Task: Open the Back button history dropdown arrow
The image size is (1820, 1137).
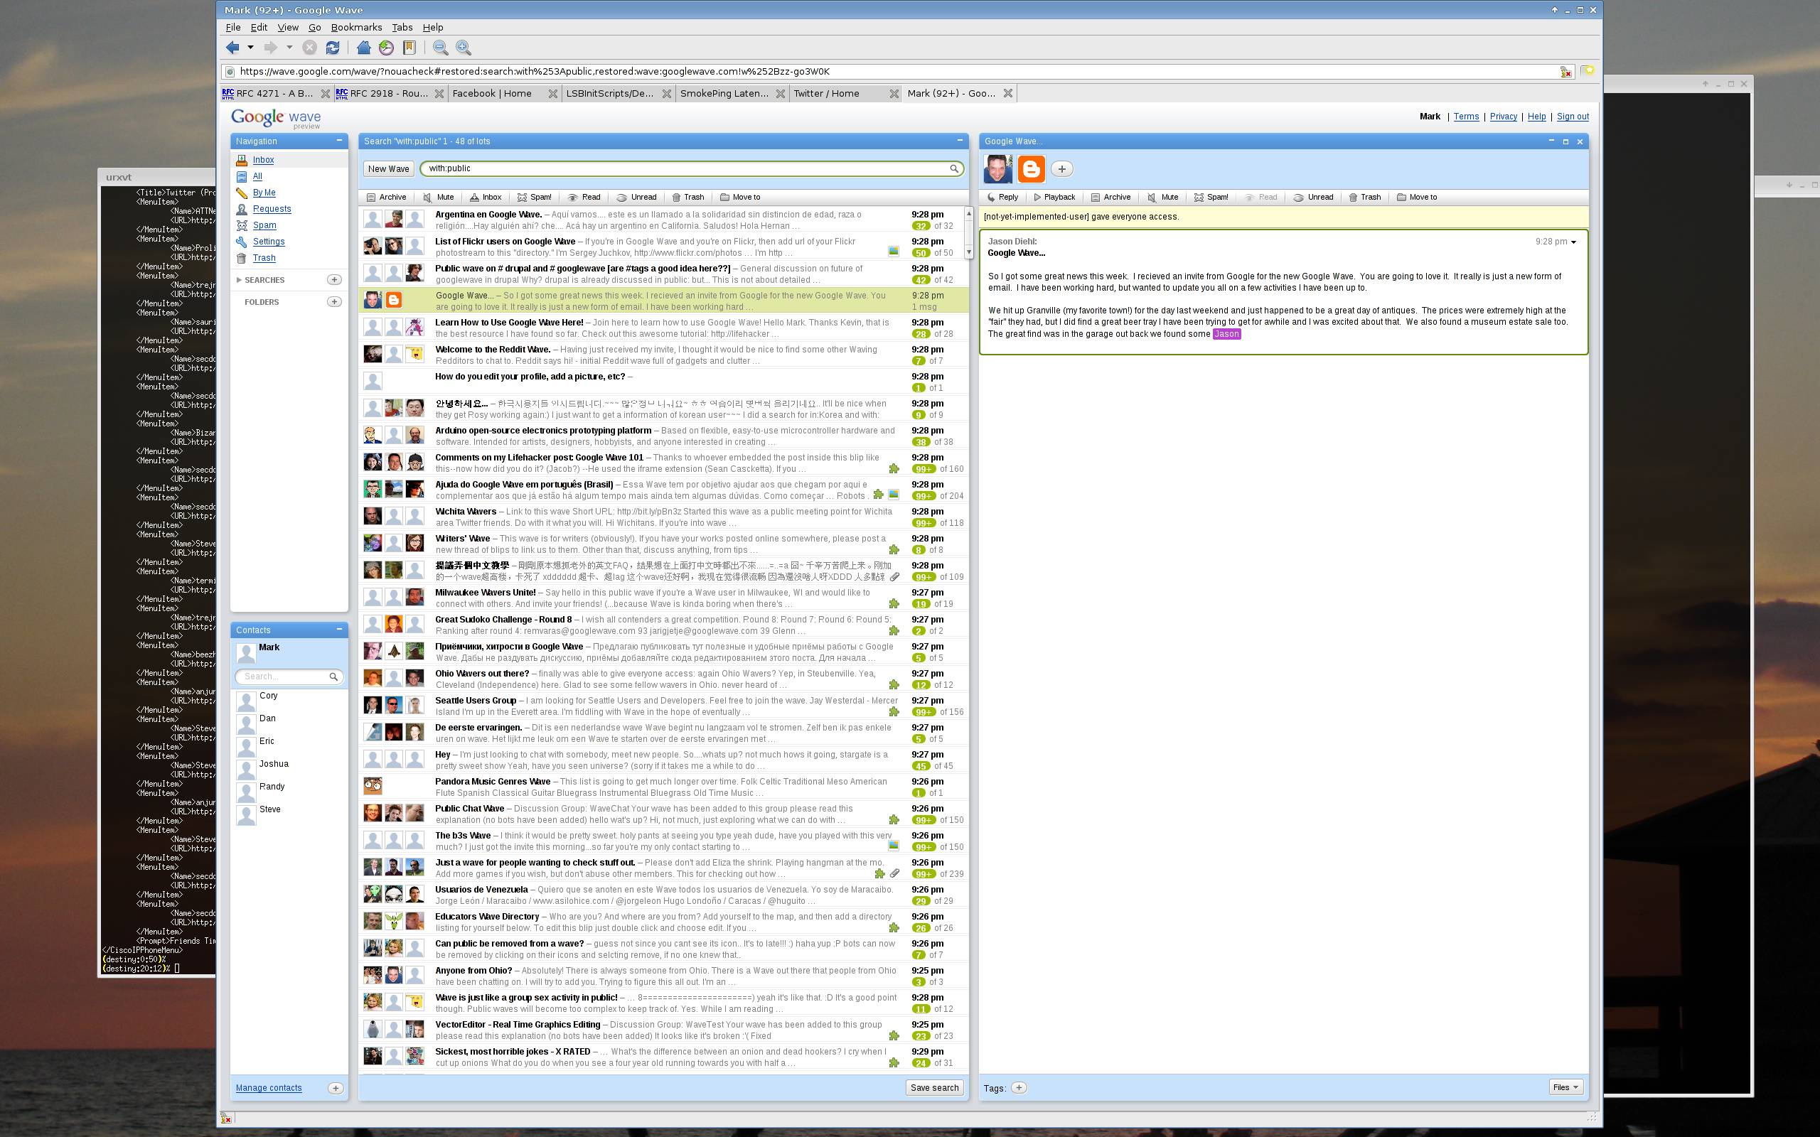Action: tap(250, 48)
